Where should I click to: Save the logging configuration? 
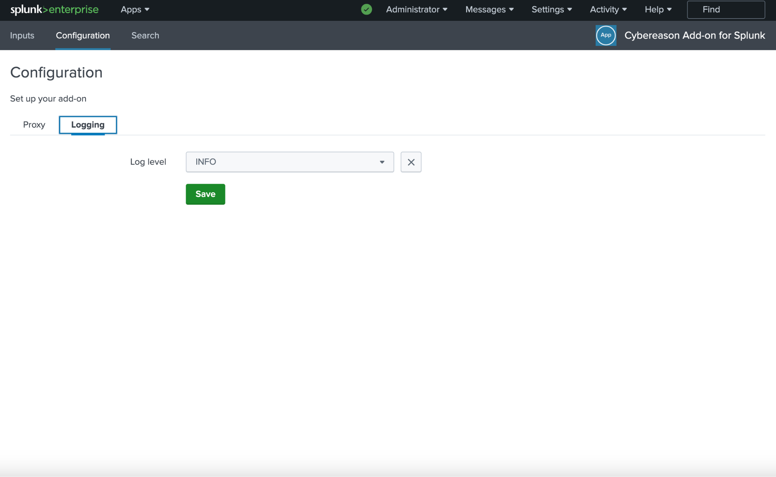[205, 194]
